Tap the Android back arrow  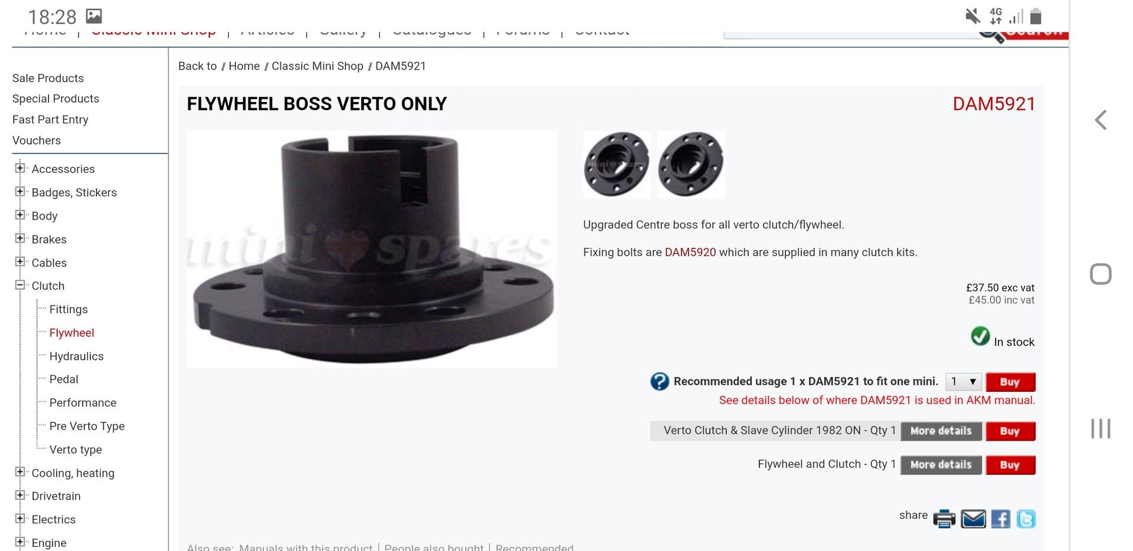(1101, 120)
